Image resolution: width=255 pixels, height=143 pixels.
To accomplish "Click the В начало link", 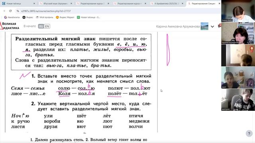I will (29, 26).
